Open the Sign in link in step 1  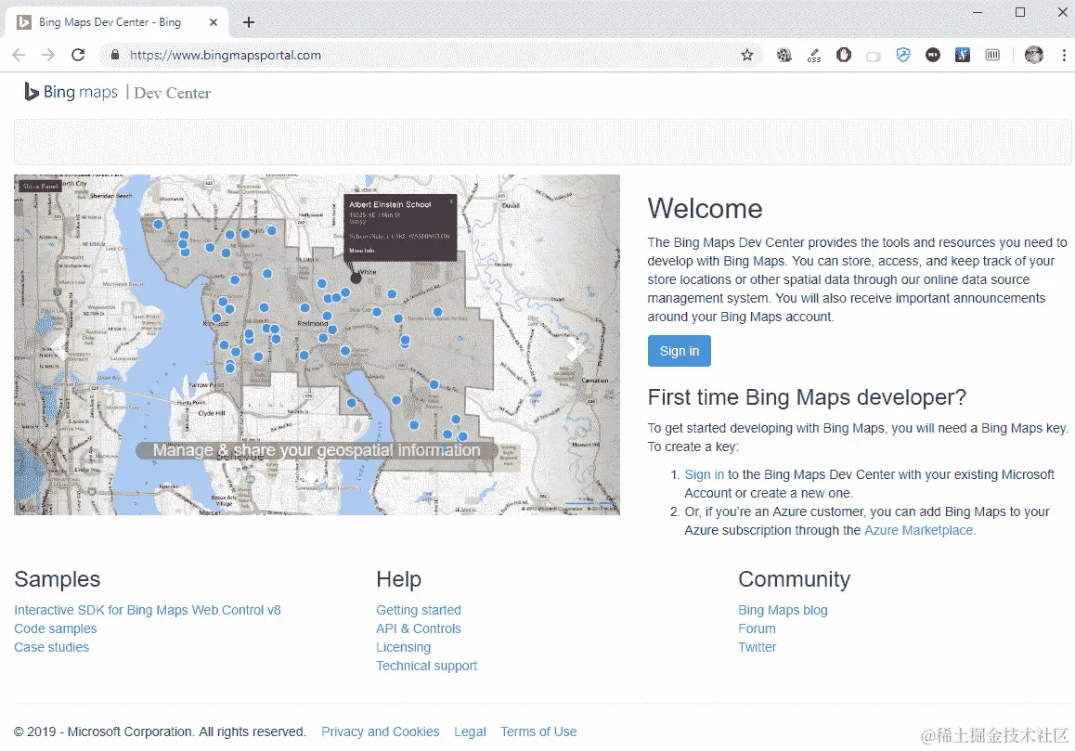point(704,474)
